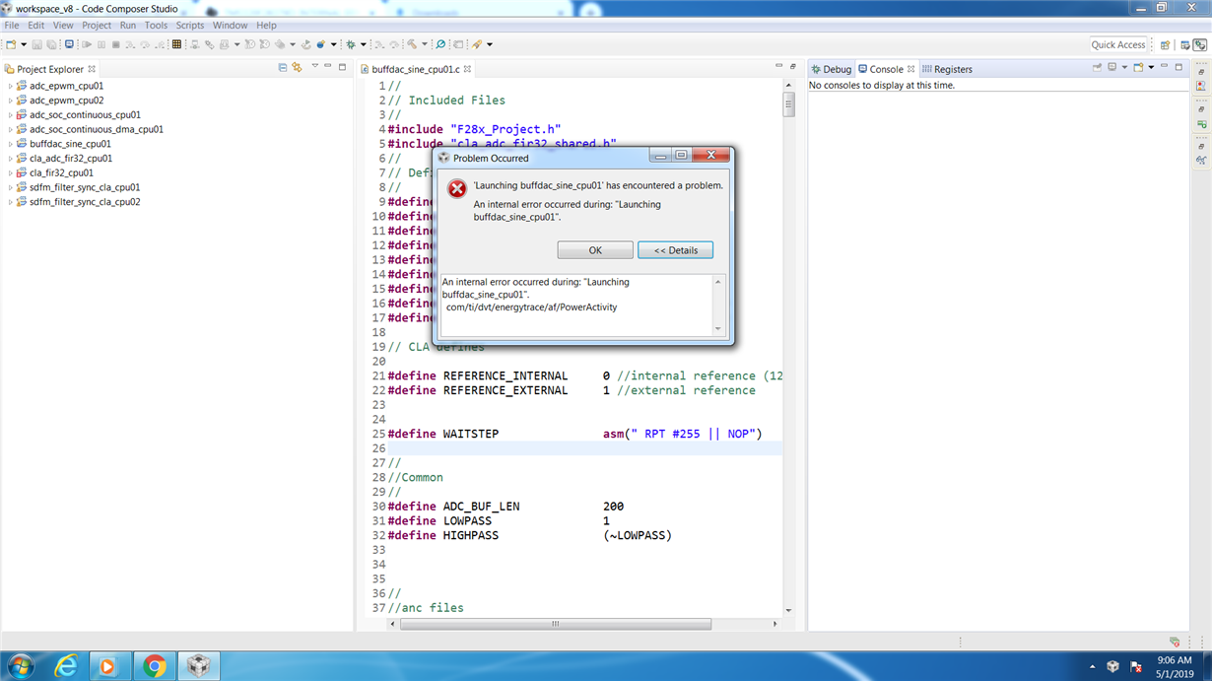Click the details text box's down scroll arrow
The height and width of the screenshot is (681, 1212).
click(717, 329)
